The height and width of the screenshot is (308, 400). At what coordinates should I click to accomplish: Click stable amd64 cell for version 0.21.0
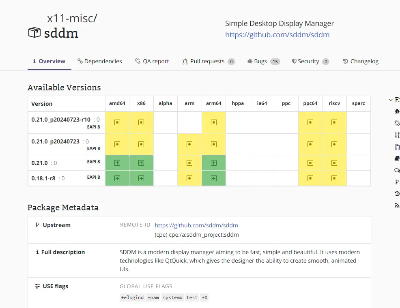[x=117, y=163]
